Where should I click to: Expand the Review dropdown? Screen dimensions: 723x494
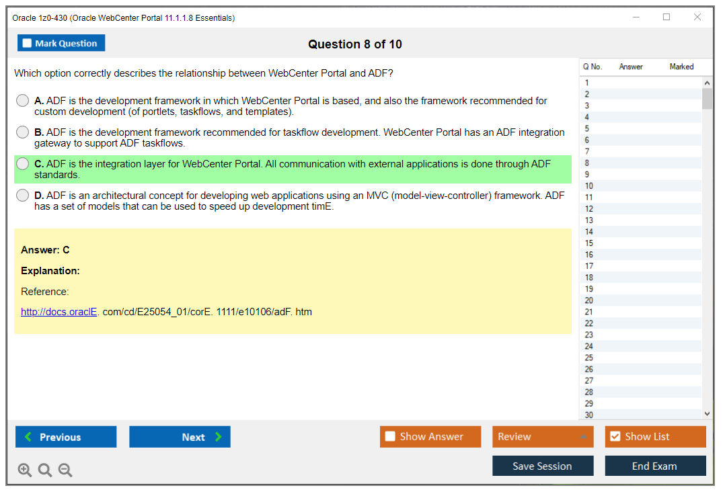click(582, 437)
